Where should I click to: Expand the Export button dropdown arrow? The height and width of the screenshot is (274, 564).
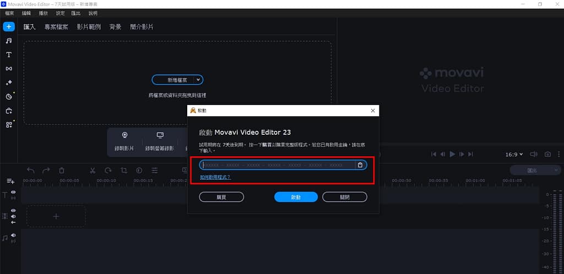[555, 170]
